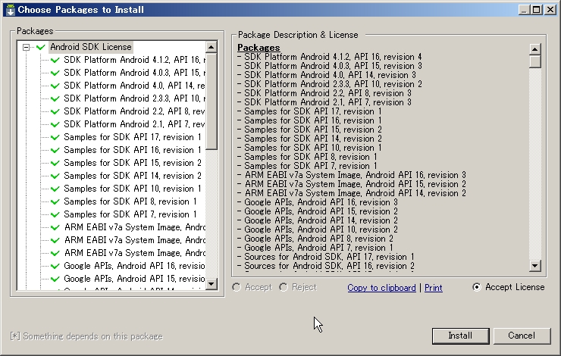Select Google APIs, Android API 16 tree row
This screenshot has width=561, height=356.
click(x=134, y=266)
